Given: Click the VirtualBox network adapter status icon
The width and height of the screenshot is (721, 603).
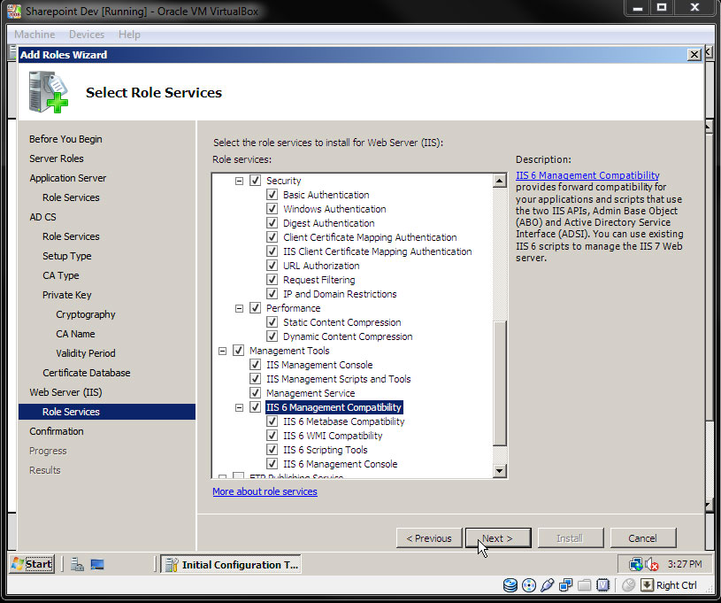Looking at the screenshot, I should 565,585.
